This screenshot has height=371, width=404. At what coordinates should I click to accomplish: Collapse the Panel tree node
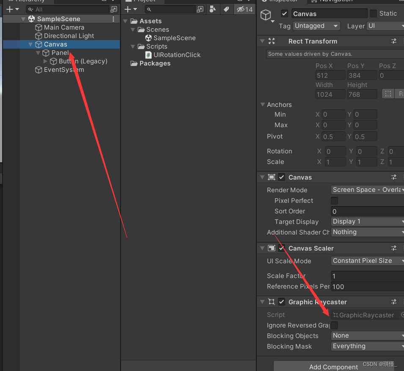click(38, 53)
